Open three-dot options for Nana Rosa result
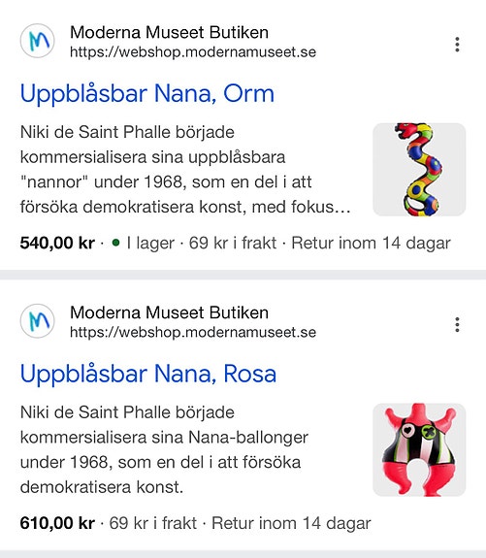486x558 pixels. [457, 324]
